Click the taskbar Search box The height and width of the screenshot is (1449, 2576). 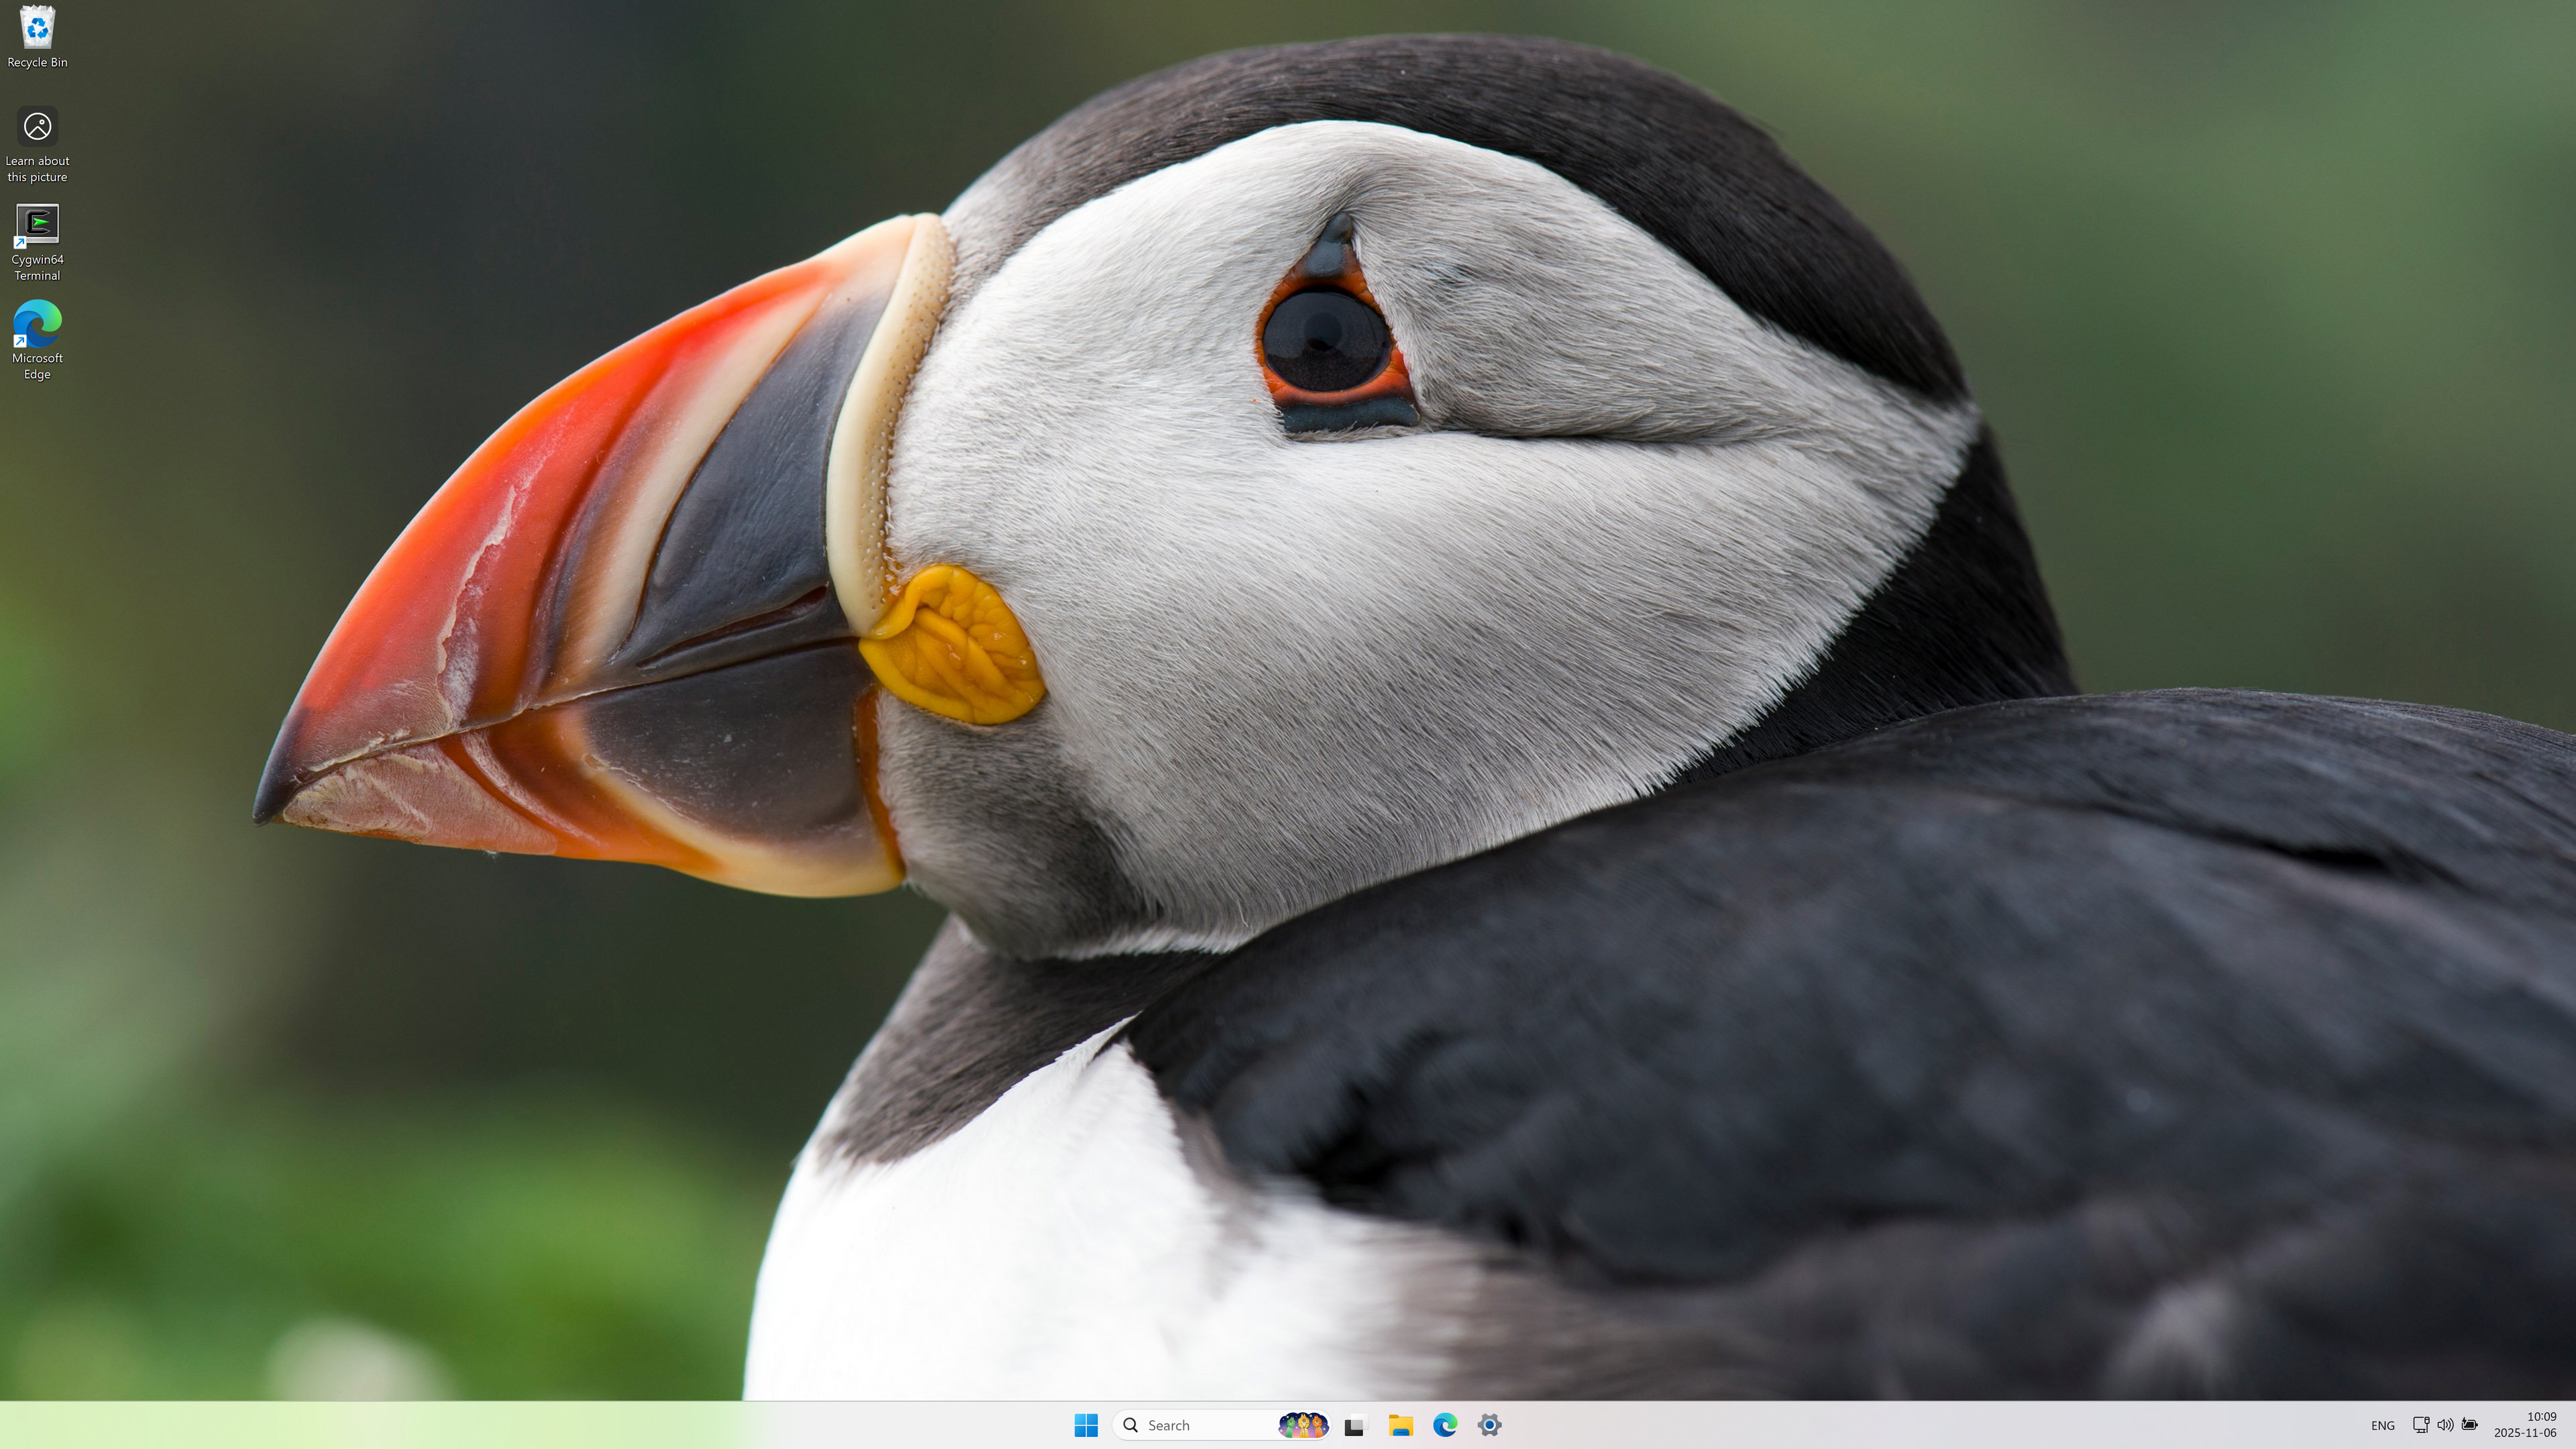tap(1200, 1425)
